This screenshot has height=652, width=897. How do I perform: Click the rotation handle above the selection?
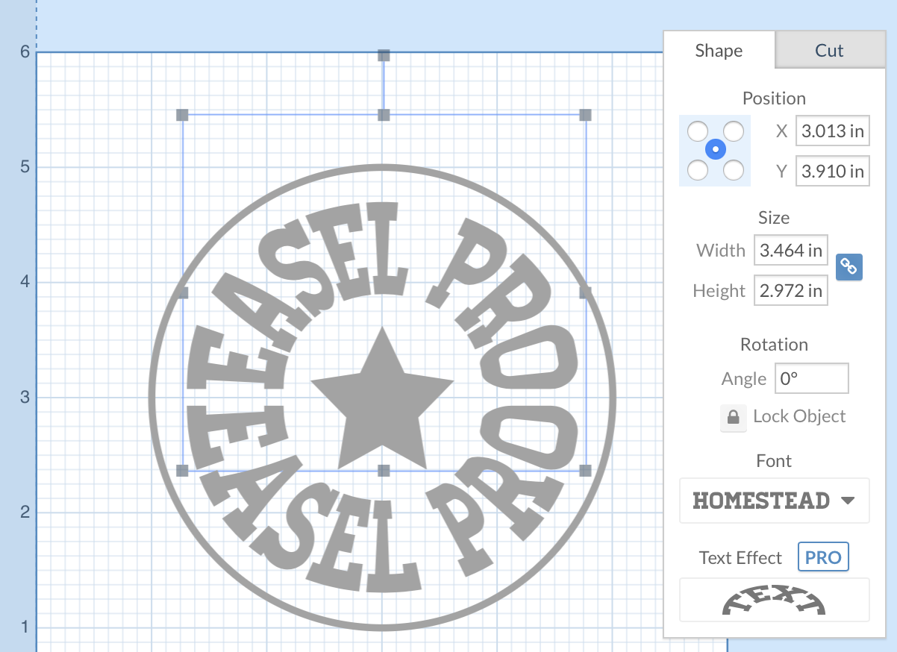(x=384, y=55)
